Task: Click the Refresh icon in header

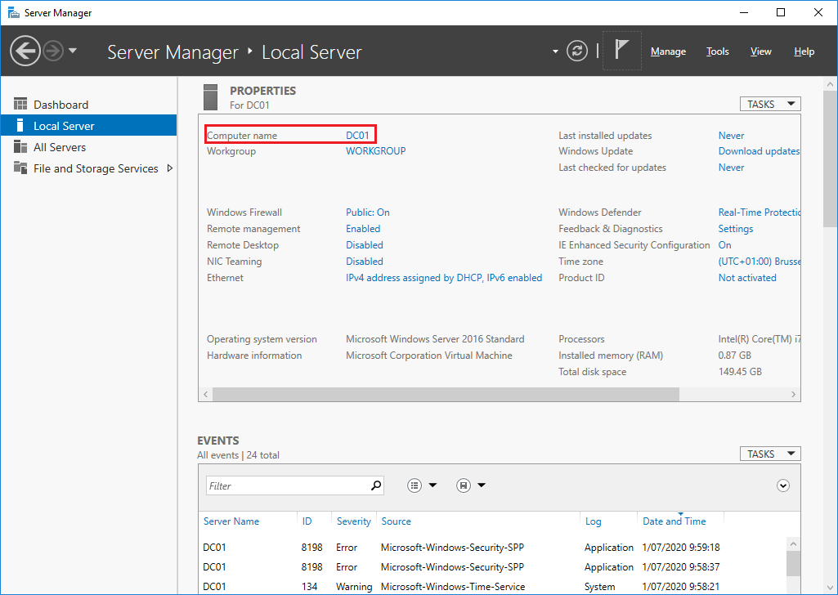Action: (x=577, y=51)
